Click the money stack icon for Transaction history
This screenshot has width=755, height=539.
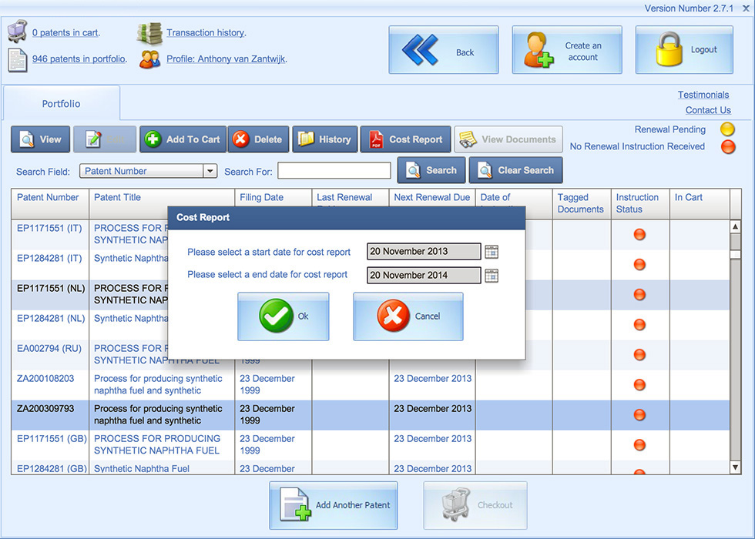tap(149, 33)
